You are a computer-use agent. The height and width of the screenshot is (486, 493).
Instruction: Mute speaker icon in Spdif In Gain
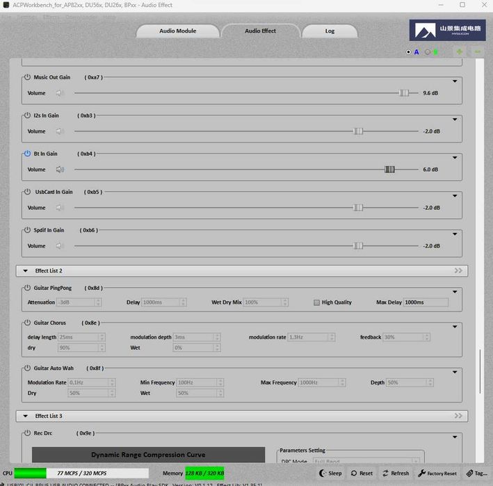point(60,246)
